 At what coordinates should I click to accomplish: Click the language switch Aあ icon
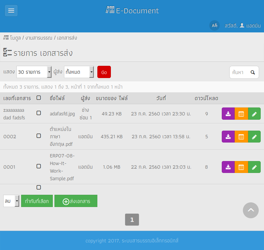point(214,25)
